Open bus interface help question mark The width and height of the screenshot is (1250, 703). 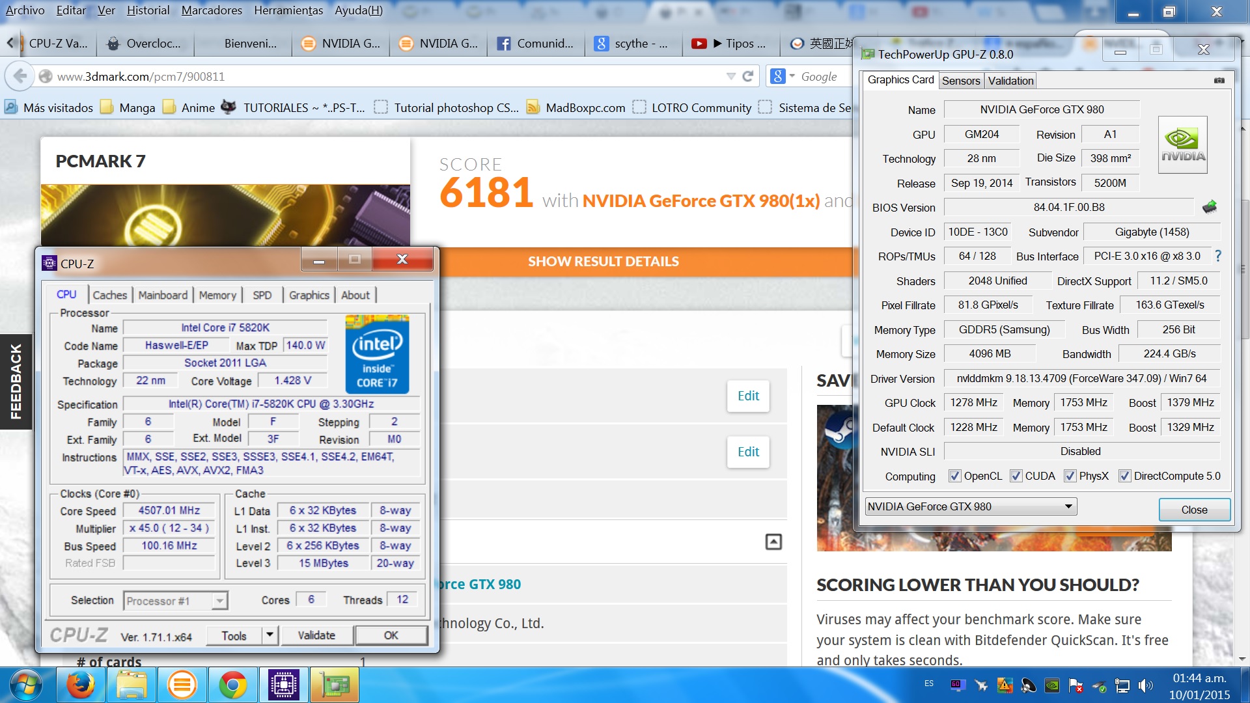click(1218, 256)
